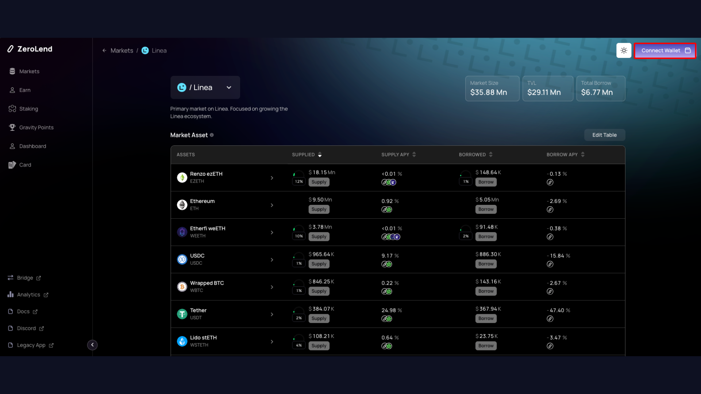Viewport: 701px width, 394px height.
Task: Click USDC borrow APY reward icon
Action: (x=550, y=264)
